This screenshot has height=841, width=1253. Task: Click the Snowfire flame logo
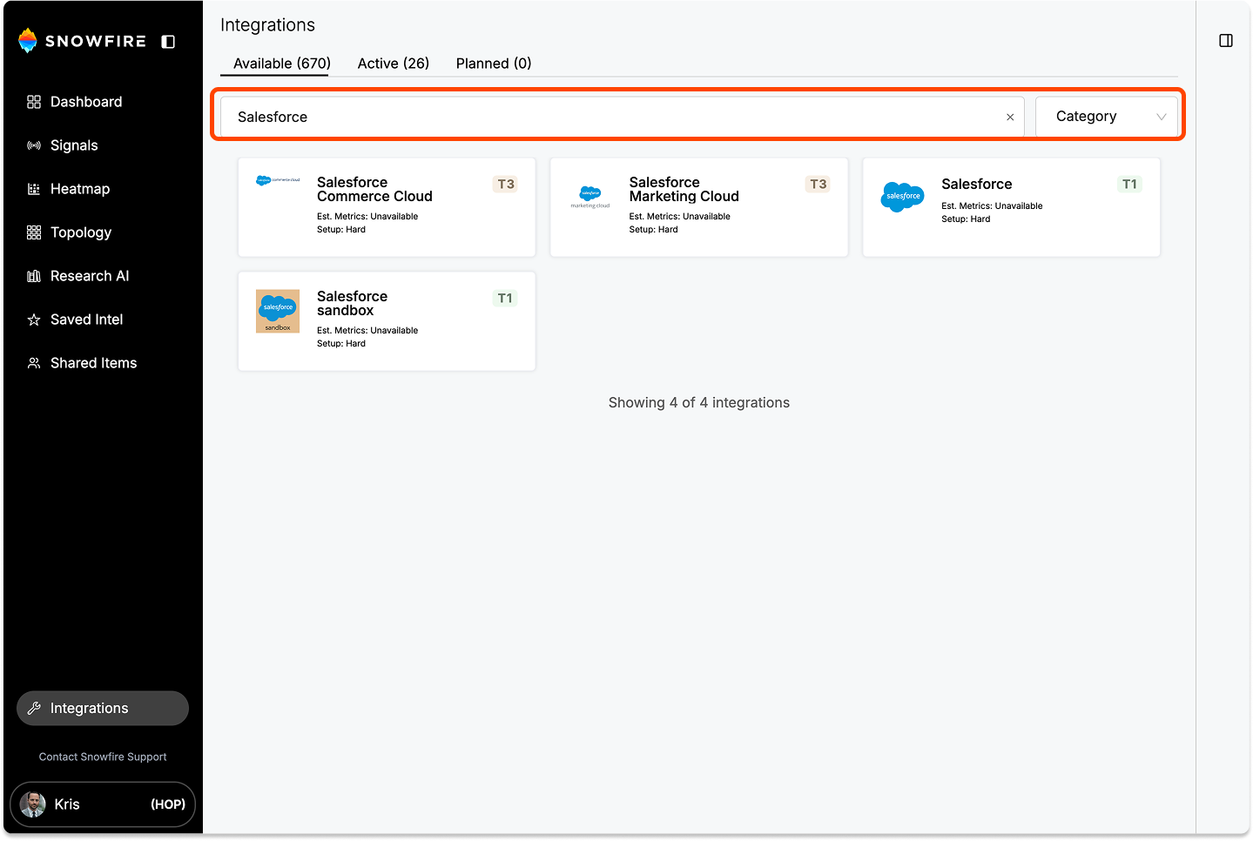28,40
